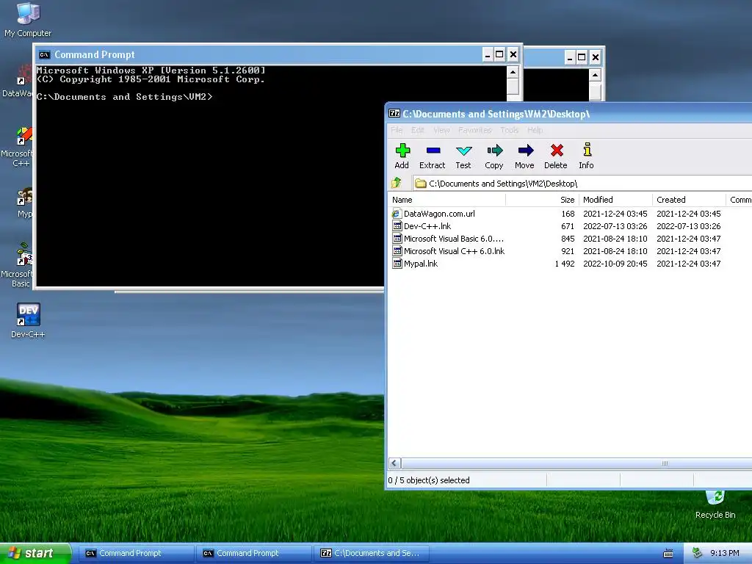The height and width of the screenshot is (564, 752).
Task: Click the 7-Zip window title icon
Action: pyautogui.click(x=394, y=114)
